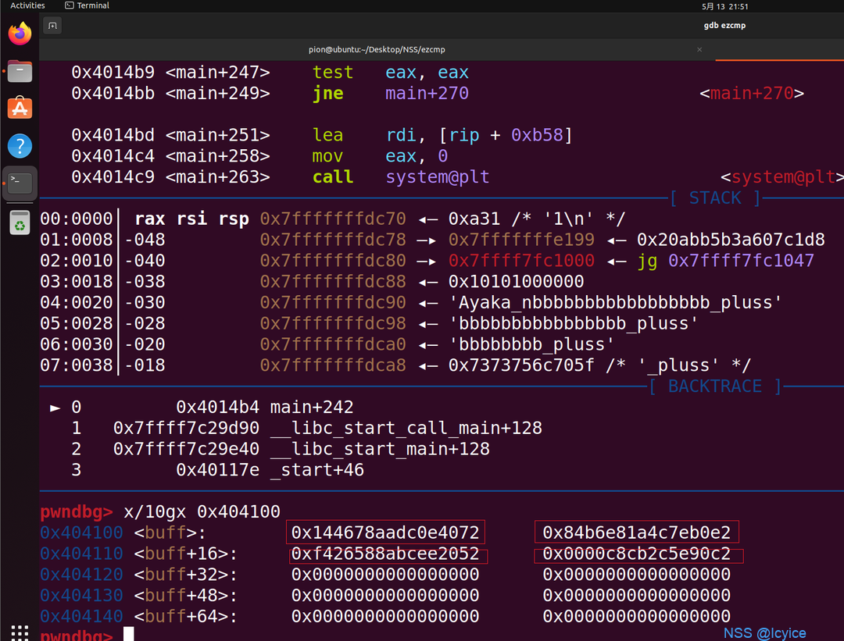The width and height of the screenshot is (844, 641).
Task: Select buff value 0x144678aadc0e4072
Action: pos(385,532)
